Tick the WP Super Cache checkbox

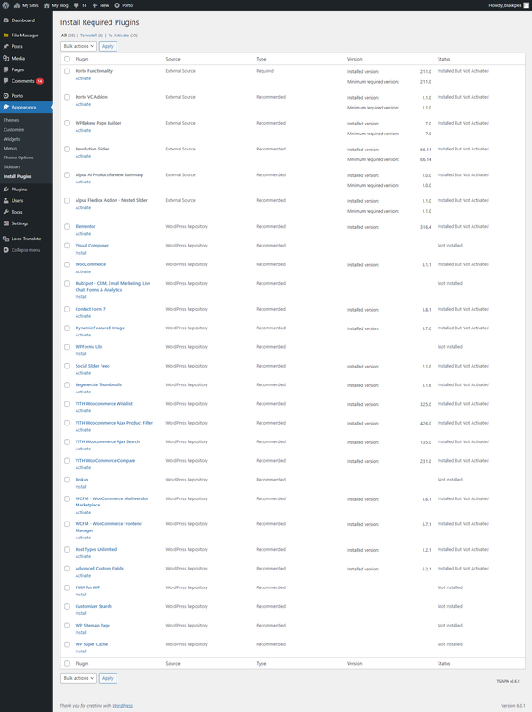coord(68,644)
